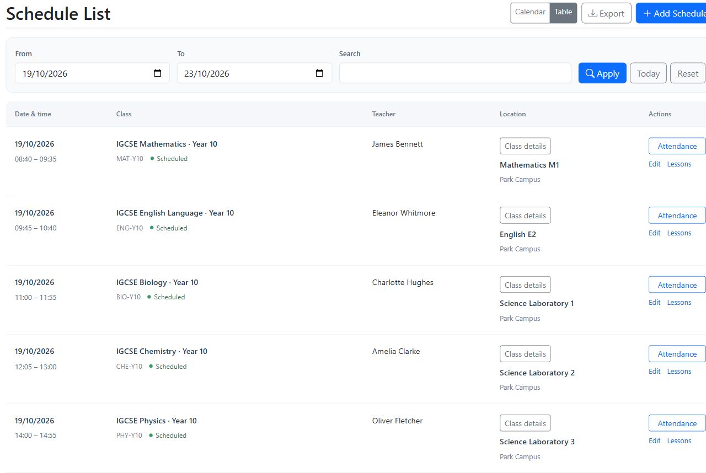Screen dimensions: 706x473
Task: Open Lessons link for IGCSE Chemistry
Action: click(x=679, y=372)
